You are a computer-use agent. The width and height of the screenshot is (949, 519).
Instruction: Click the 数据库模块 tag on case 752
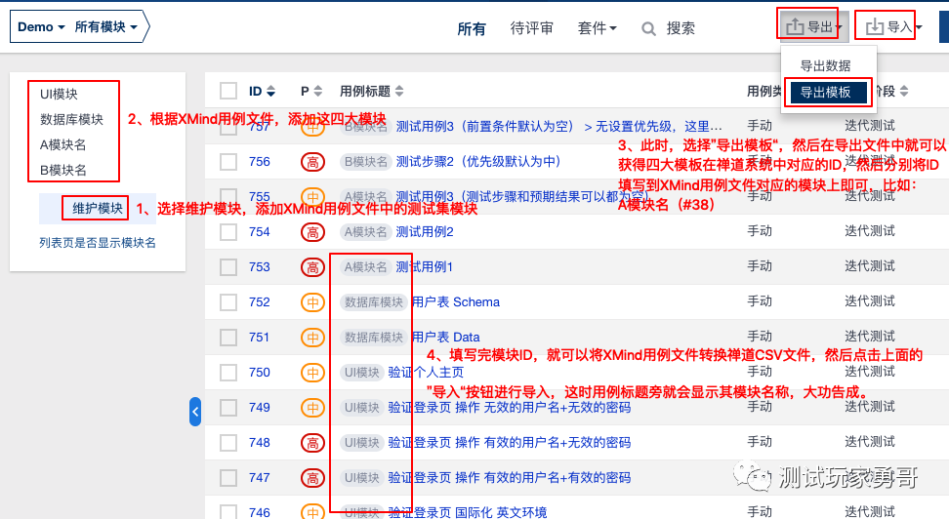coord(373,302)
